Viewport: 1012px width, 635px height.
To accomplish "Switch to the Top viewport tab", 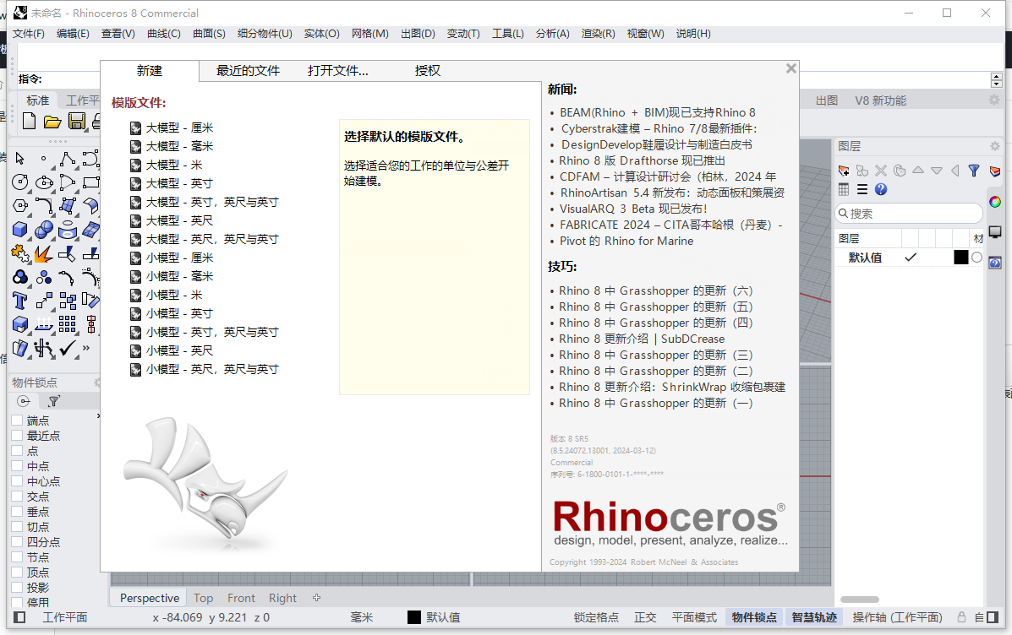I will tap(203, 598).
